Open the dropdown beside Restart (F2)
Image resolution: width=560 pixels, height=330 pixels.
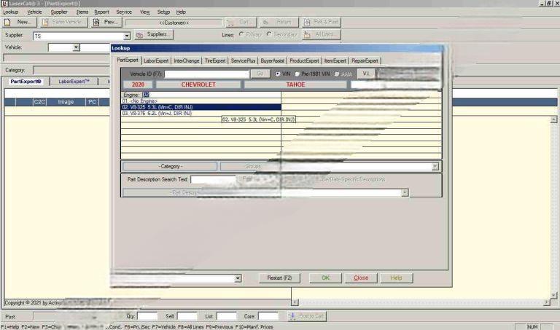238,278
